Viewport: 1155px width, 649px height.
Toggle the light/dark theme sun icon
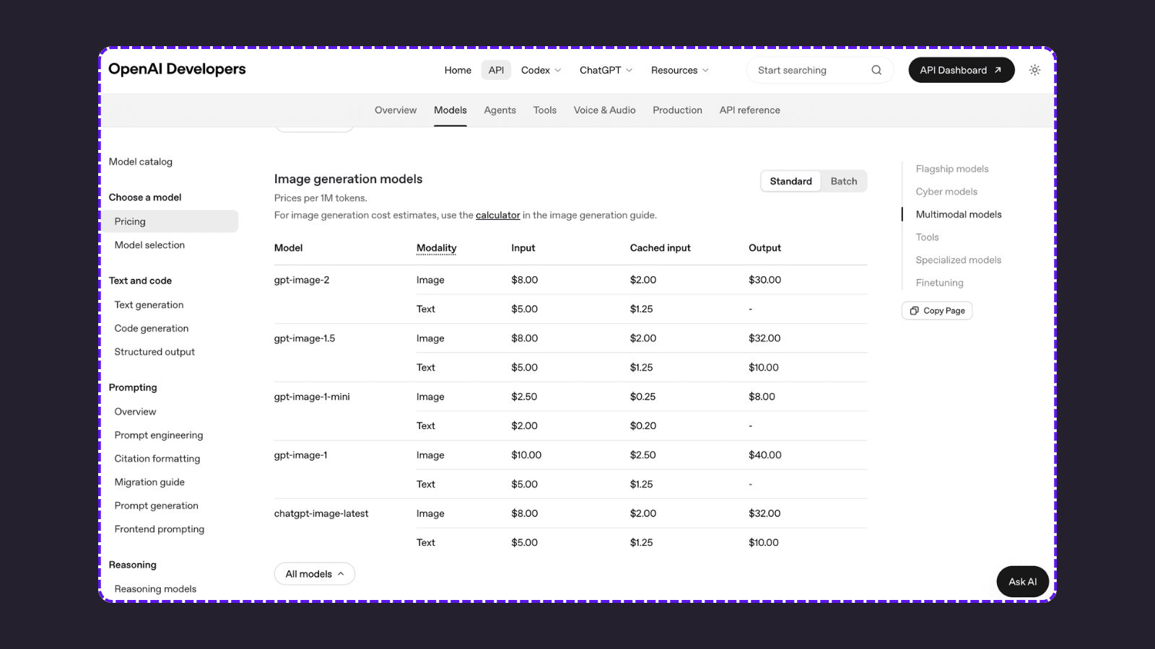tap(1034, 70)
